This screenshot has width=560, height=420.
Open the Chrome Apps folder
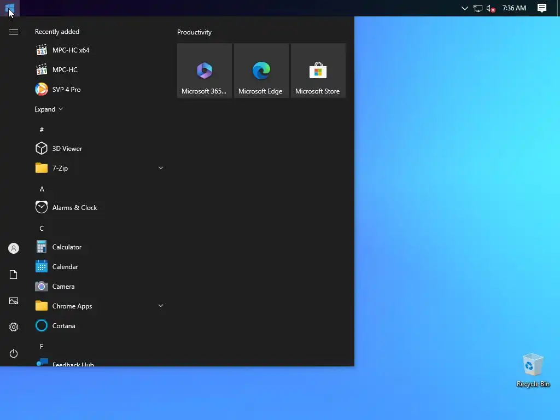[x=100, y=306]
